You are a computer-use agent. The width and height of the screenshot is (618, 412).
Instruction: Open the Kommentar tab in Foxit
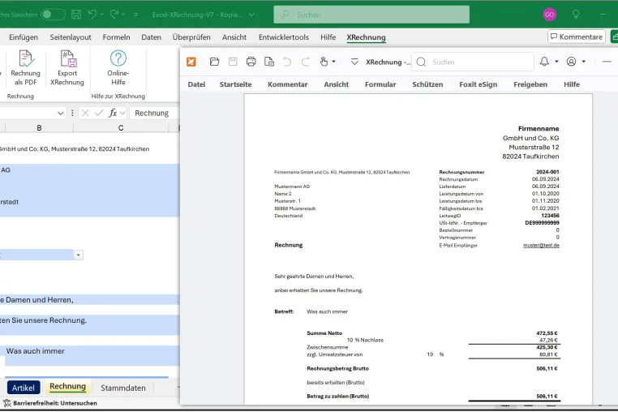288,84
